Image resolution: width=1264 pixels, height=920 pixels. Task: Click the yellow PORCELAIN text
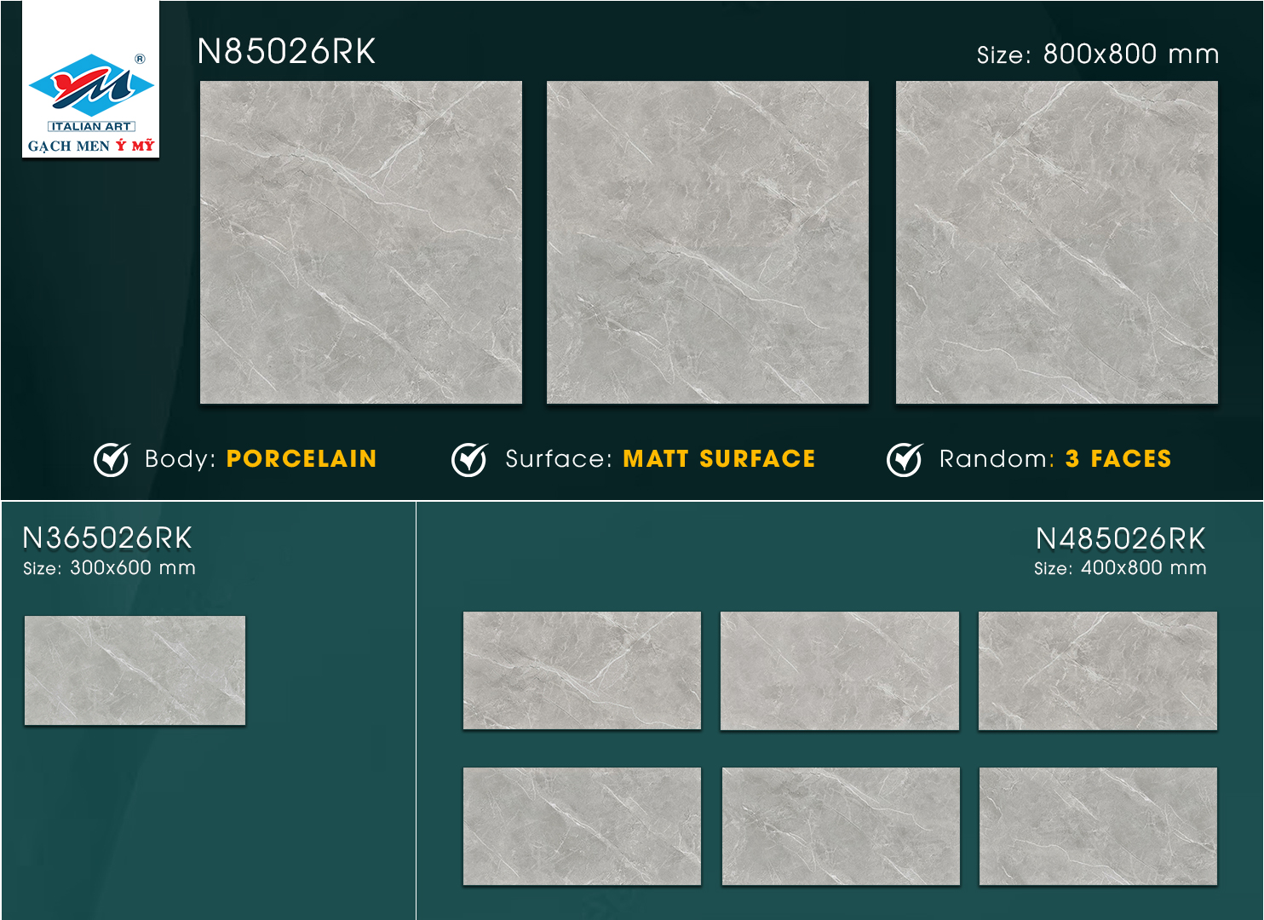pyautogui.click(x=302, y=459)
